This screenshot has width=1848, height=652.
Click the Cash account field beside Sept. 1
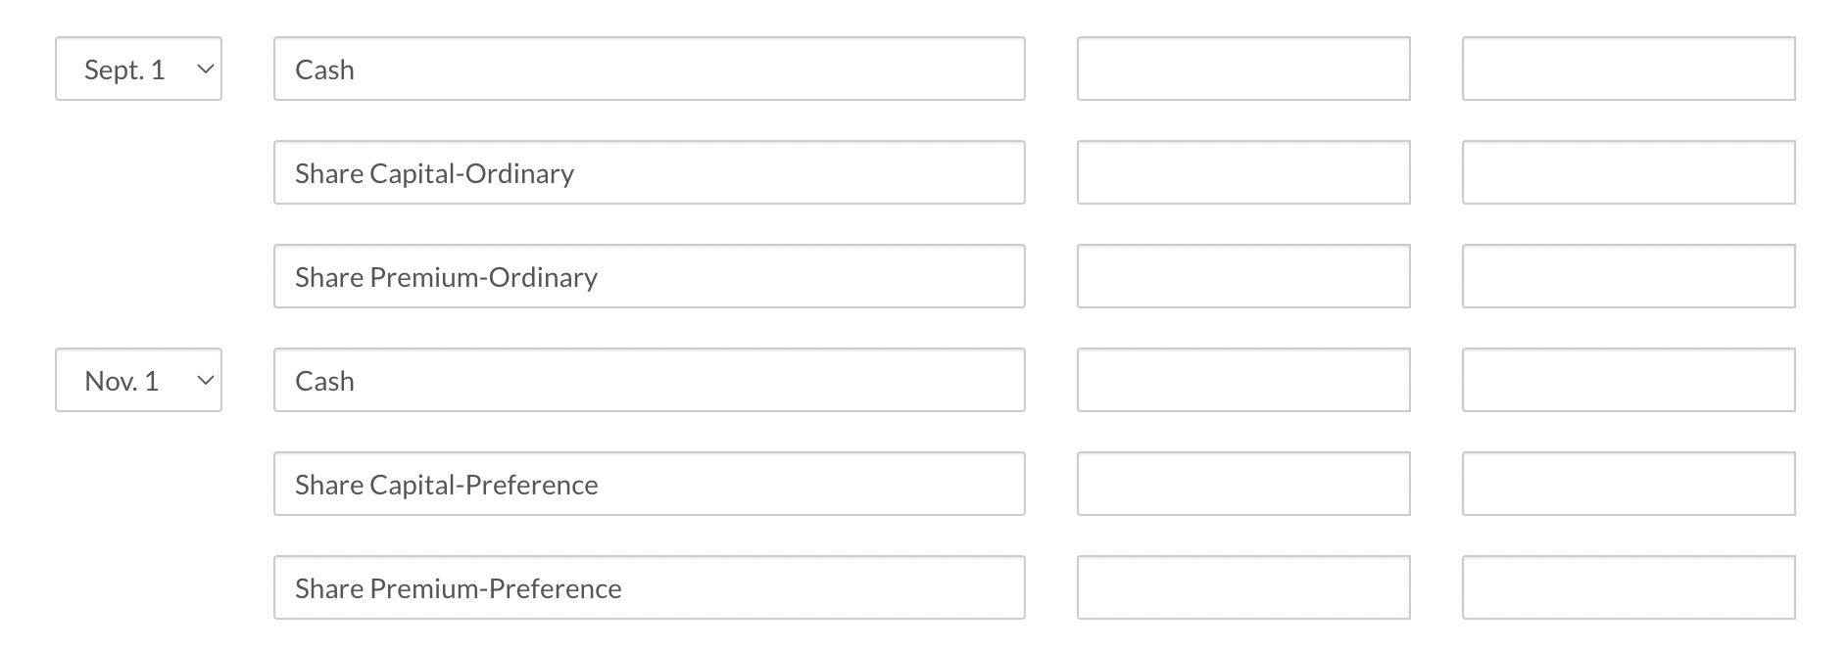(x=649, y=69)
